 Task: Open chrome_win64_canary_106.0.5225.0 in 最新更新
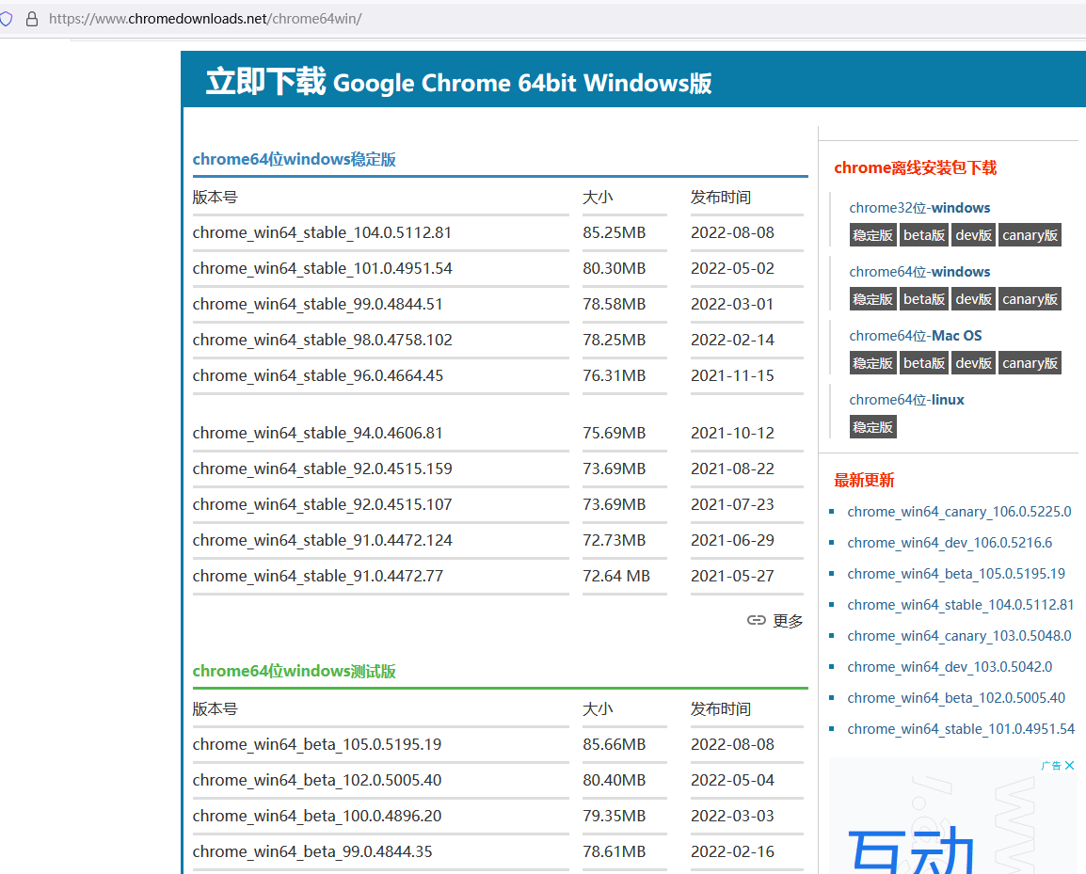pyautogui.click(x=959, y=512)
